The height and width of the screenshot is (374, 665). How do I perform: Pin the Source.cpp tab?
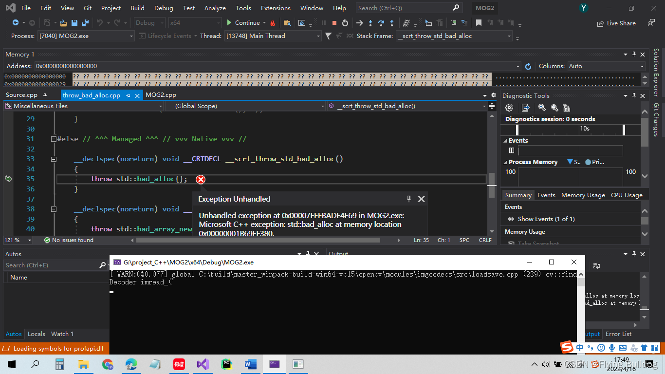click(x=45, y=95)
